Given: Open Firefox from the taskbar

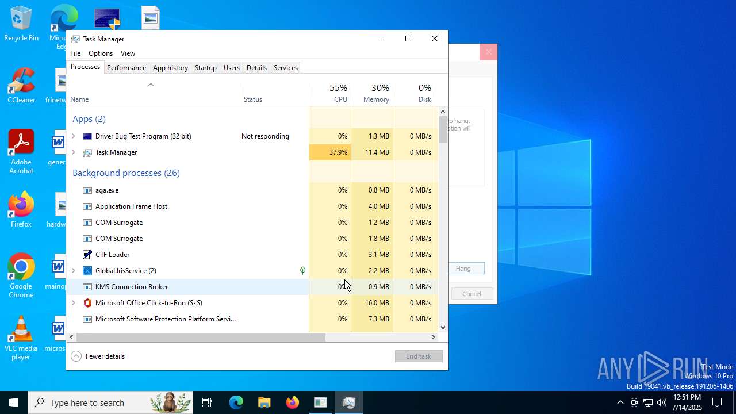Looking at the screenshot, I should click(292, 402).
